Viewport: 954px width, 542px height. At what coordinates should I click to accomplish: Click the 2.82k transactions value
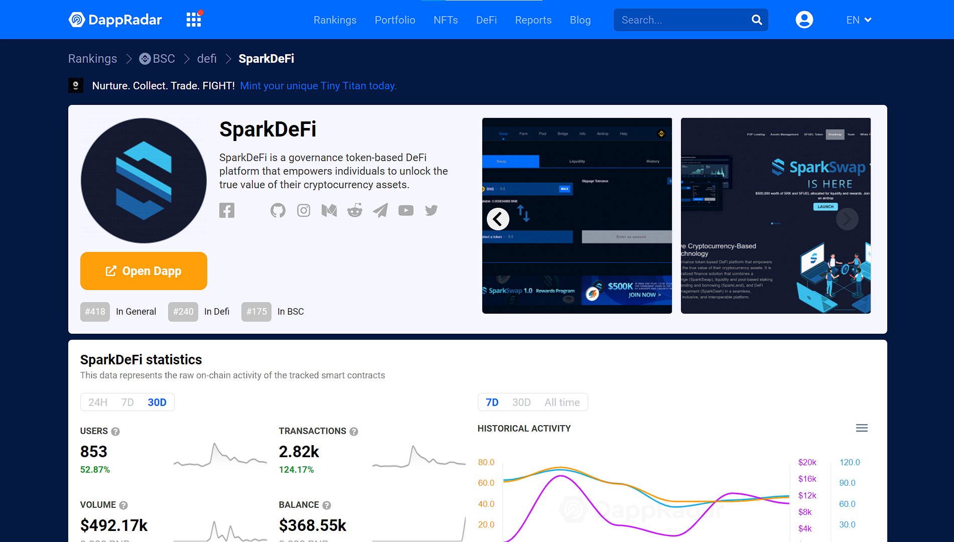coord(299,452)
